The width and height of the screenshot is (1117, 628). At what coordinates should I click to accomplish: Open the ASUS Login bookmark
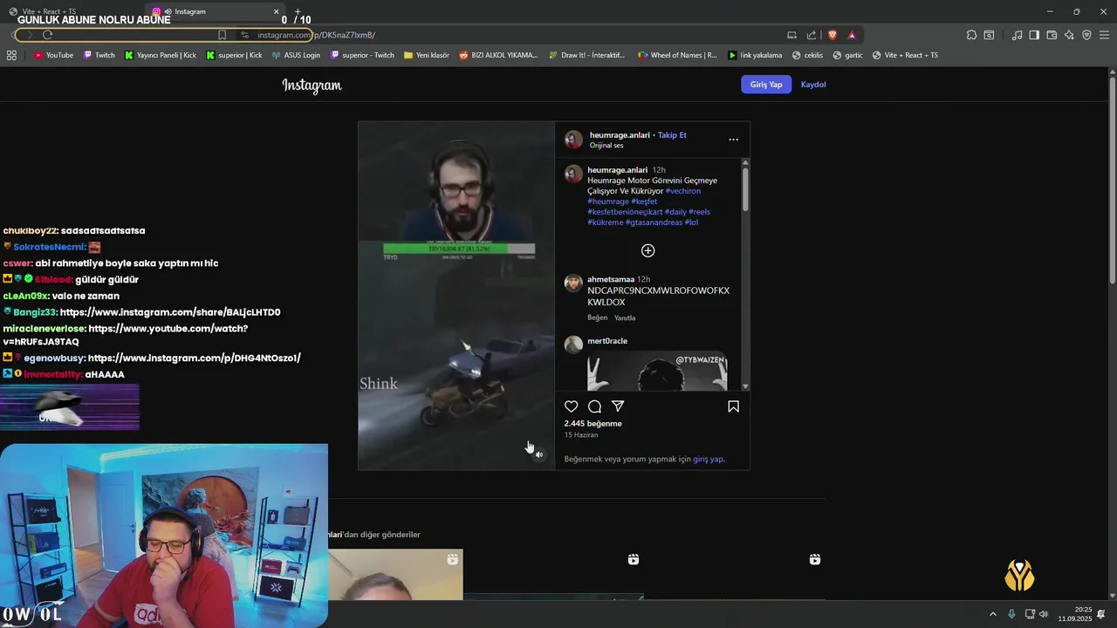point(296,55)
